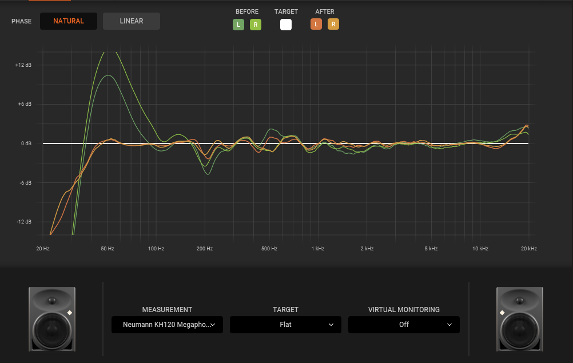The width and height of the screenshot is (573, 363).
Task: Toggle the BEFORE right channel curve
Action: [256, 25]
